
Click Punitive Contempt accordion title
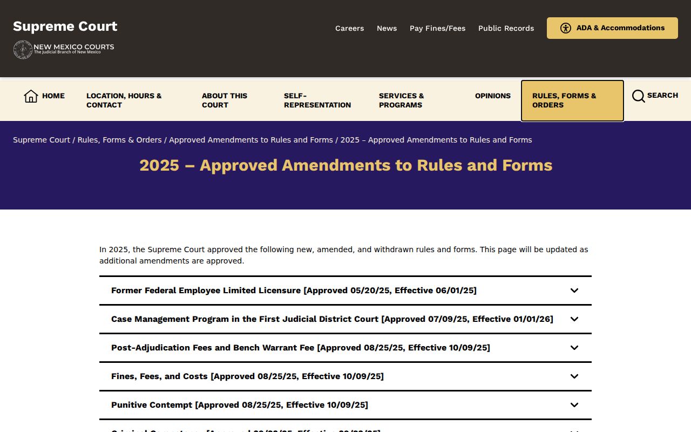pyautogui.click(x=240, y=405)
